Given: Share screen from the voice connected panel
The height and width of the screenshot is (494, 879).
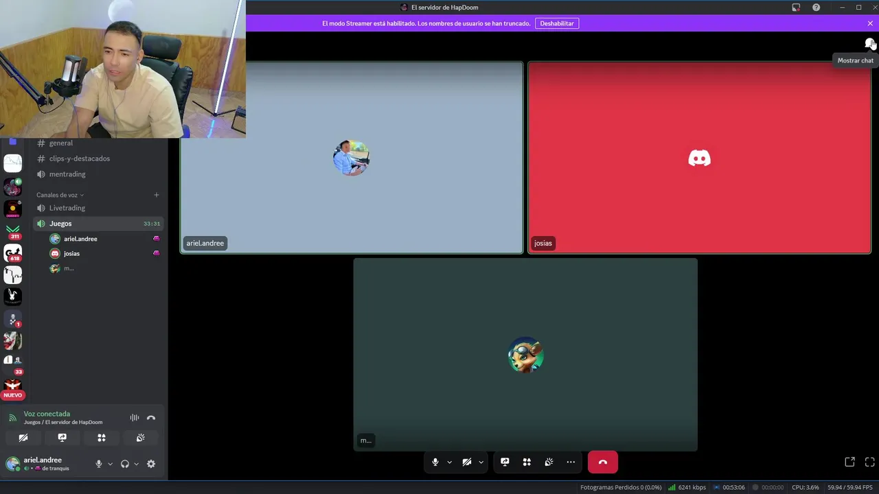Looking at the screenshot, I should tap(62, 438).
